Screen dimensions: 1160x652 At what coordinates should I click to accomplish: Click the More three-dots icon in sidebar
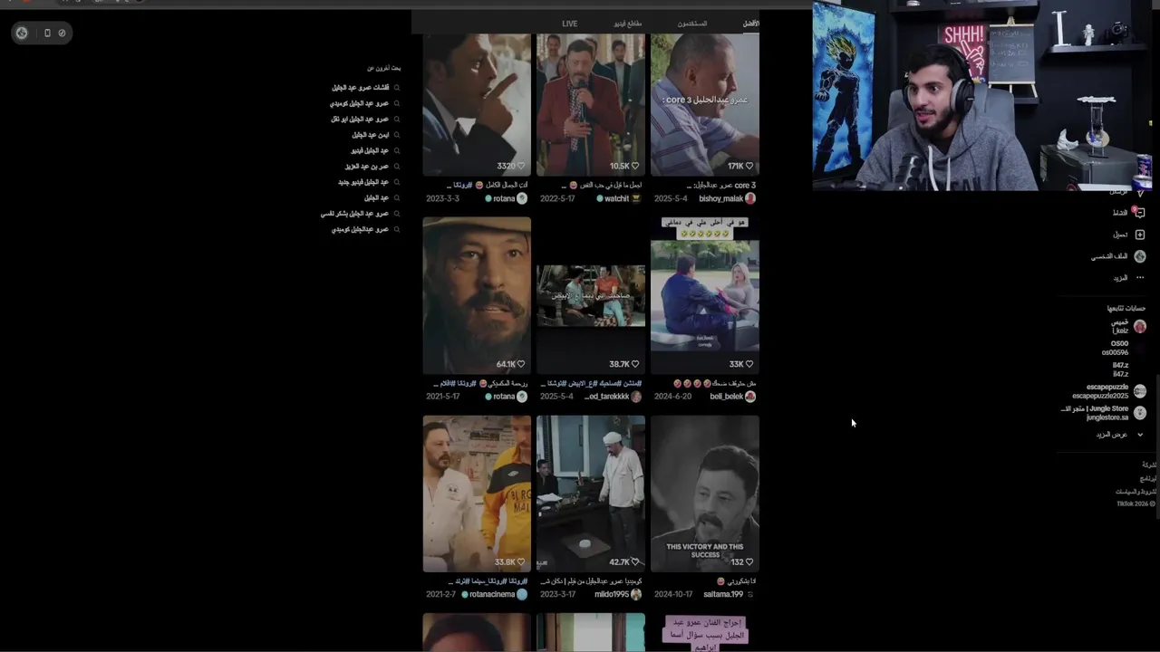click(1140, 278)
